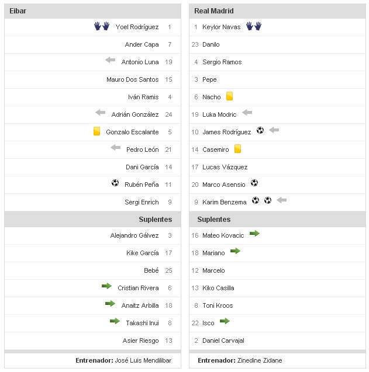The image size is (369, 372).
Task: Click goal ball icon next to Rubén Peña
Action: click(x=115, y=183)
